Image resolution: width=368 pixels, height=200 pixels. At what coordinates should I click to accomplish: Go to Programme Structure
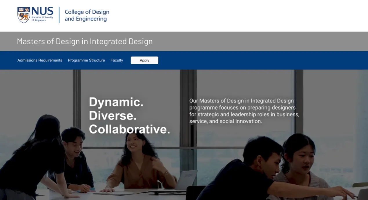[x=86, y=60]
